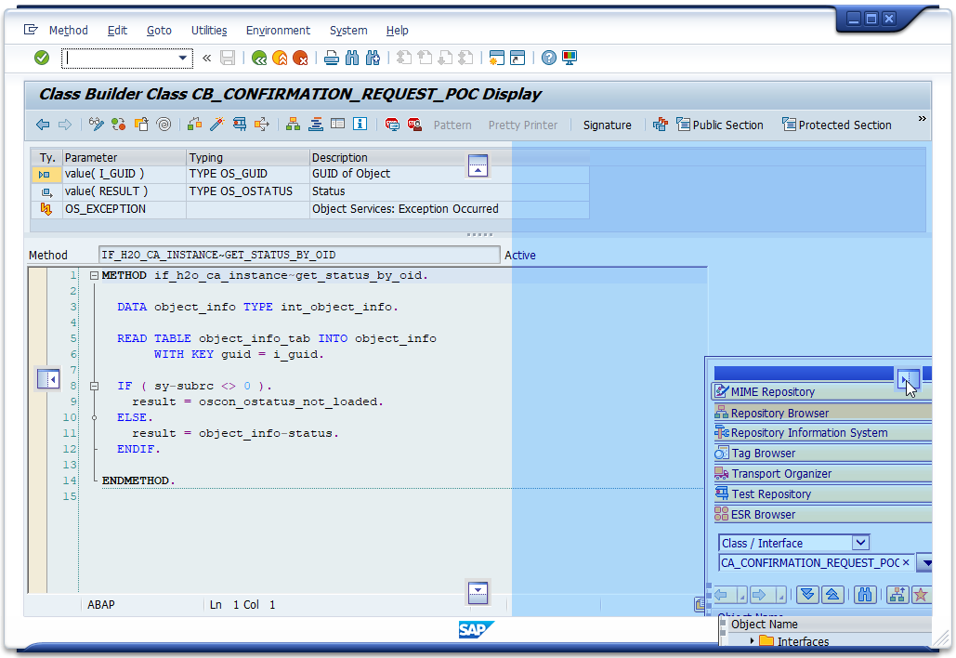Open a new session with the window icon

(x=497, y=58)
